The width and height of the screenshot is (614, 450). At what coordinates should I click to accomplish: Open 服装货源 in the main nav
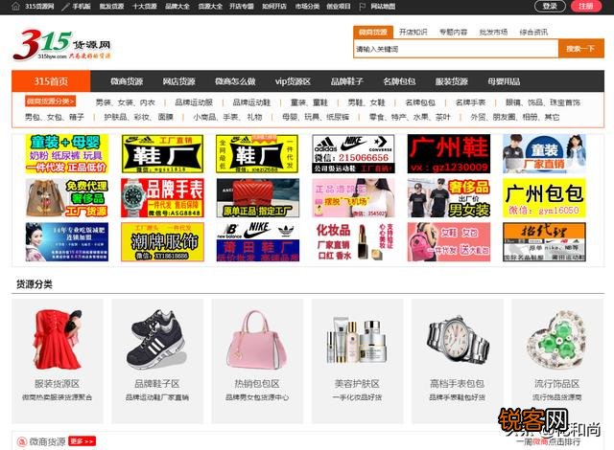(452, 81)
